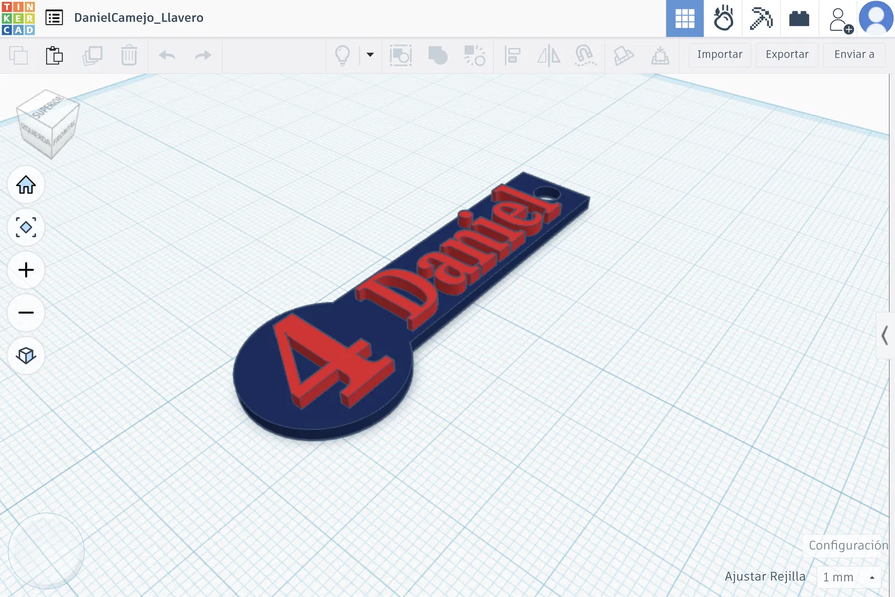Click the ruler and workplane tool icon

(623, 55)
